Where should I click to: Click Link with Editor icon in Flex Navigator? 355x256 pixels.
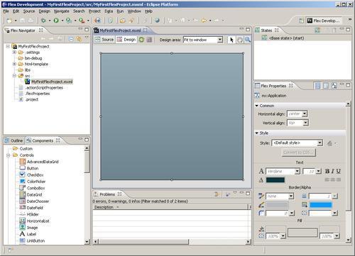(79, 39)
